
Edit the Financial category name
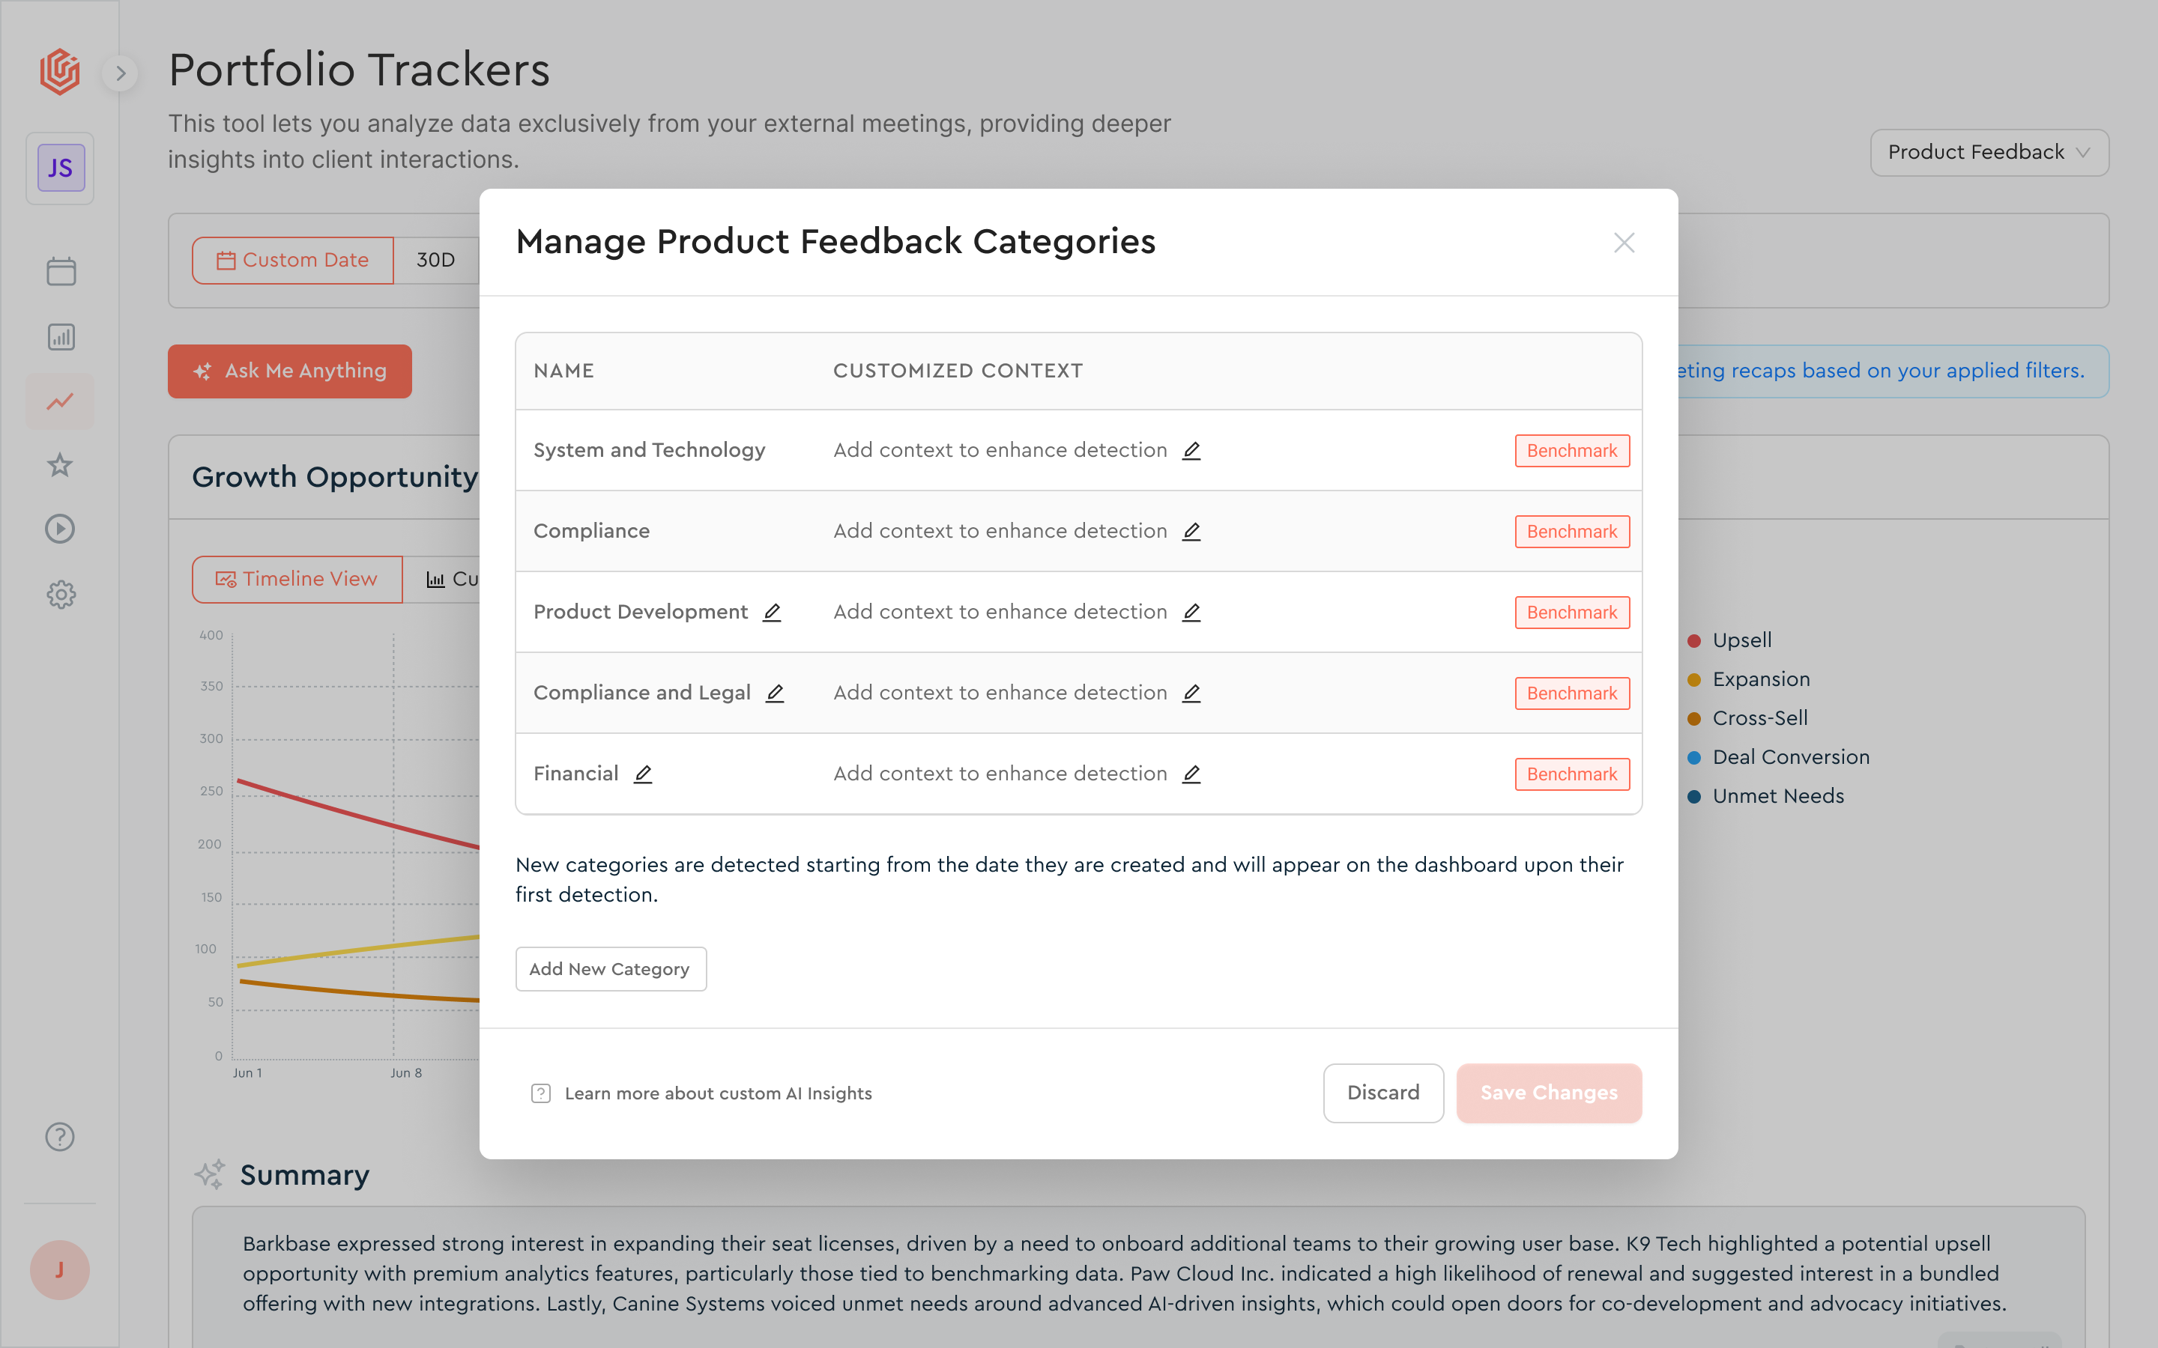[x=643, y=774]
